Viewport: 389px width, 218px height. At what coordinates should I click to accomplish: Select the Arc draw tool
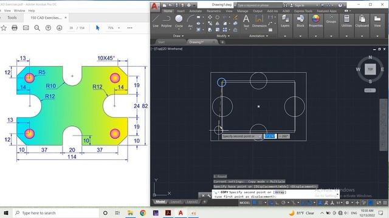(190, 21)
